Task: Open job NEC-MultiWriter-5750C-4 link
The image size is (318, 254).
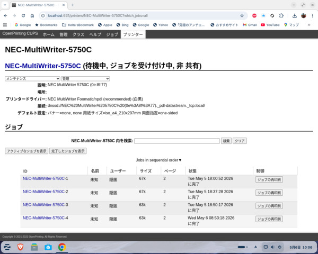Action: point(45,218)
